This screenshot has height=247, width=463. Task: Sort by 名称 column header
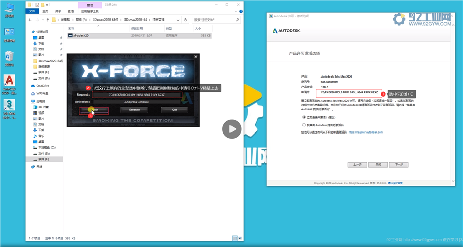(x=71, y=29)
